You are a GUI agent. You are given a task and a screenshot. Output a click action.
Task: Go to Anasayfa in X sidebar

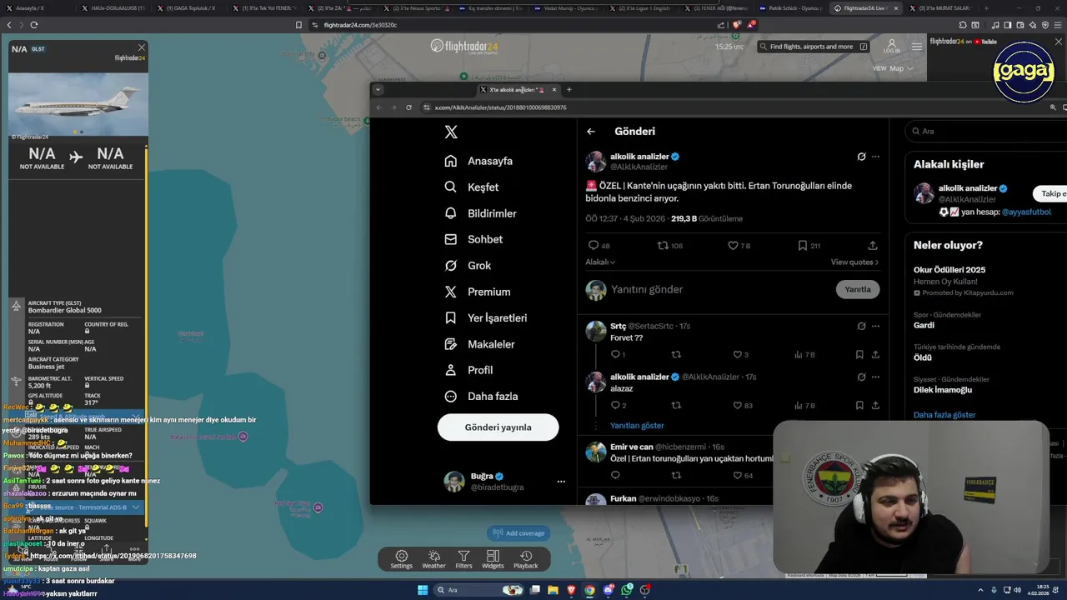478,161
